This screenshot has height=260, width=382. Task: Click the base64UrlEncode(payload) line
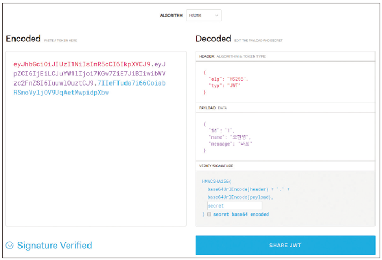[x=240, y=197]
